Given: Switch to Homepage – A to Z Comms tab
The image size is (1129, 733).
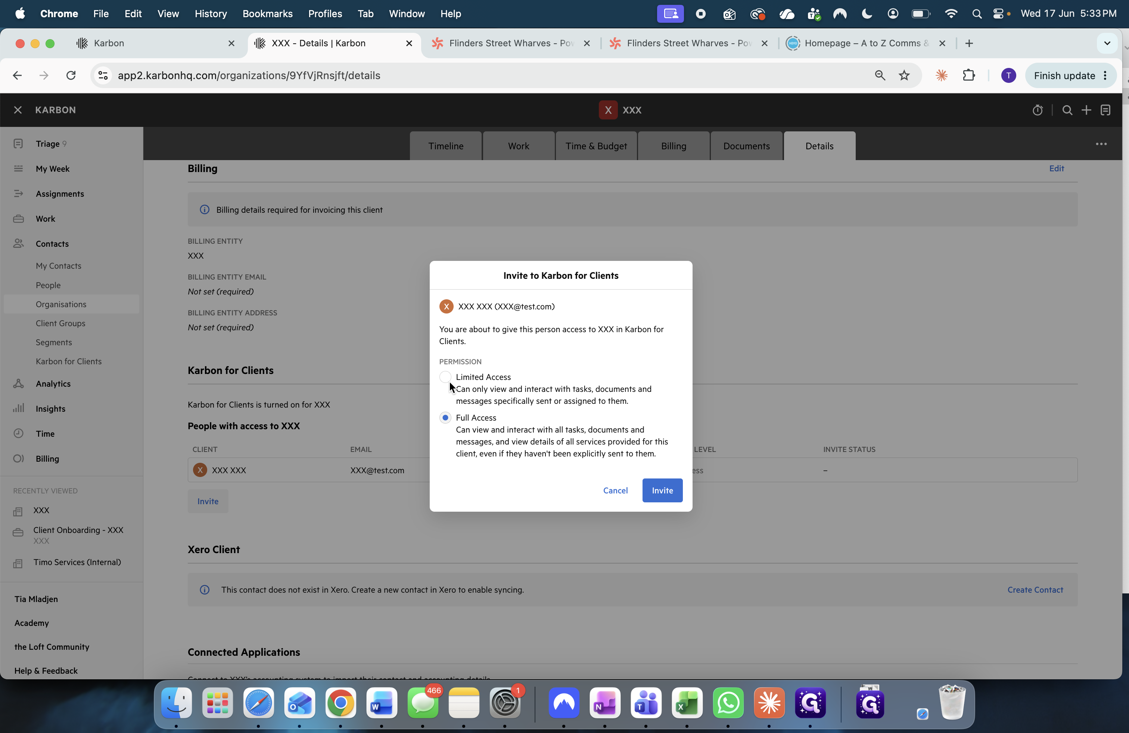Looking at the screenshot, I should [866, 43].
